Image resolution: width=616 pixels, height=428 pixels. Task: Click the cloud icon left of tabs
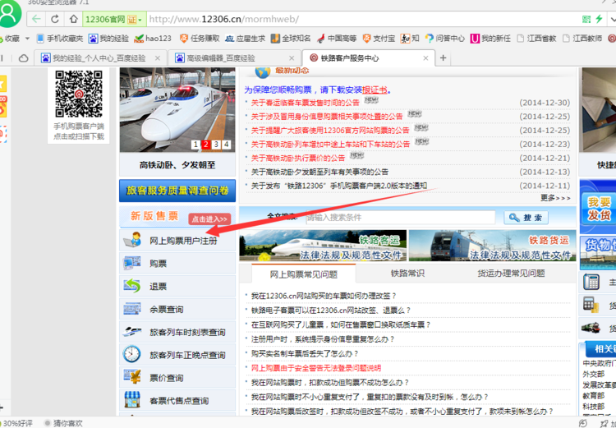(x=23, y=58)
